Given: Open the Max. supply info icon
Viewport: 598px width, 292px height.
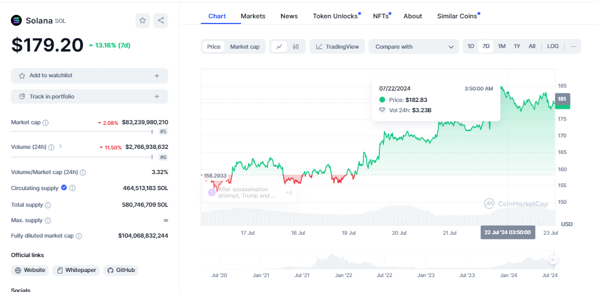Looking at the screenshot, I should coord(47,220).
